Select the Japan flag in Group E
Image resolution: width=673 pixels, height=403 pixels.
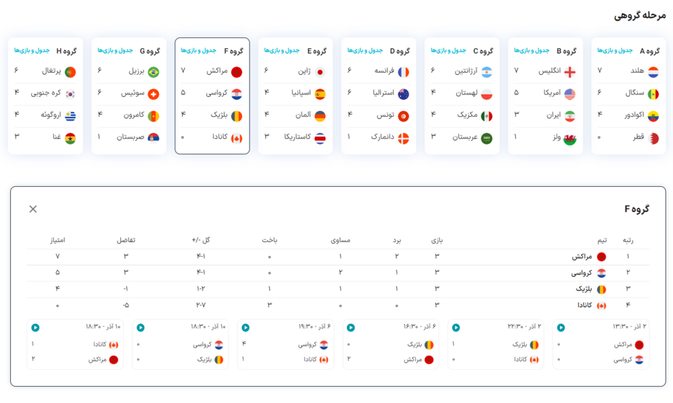tap(320, 71)
